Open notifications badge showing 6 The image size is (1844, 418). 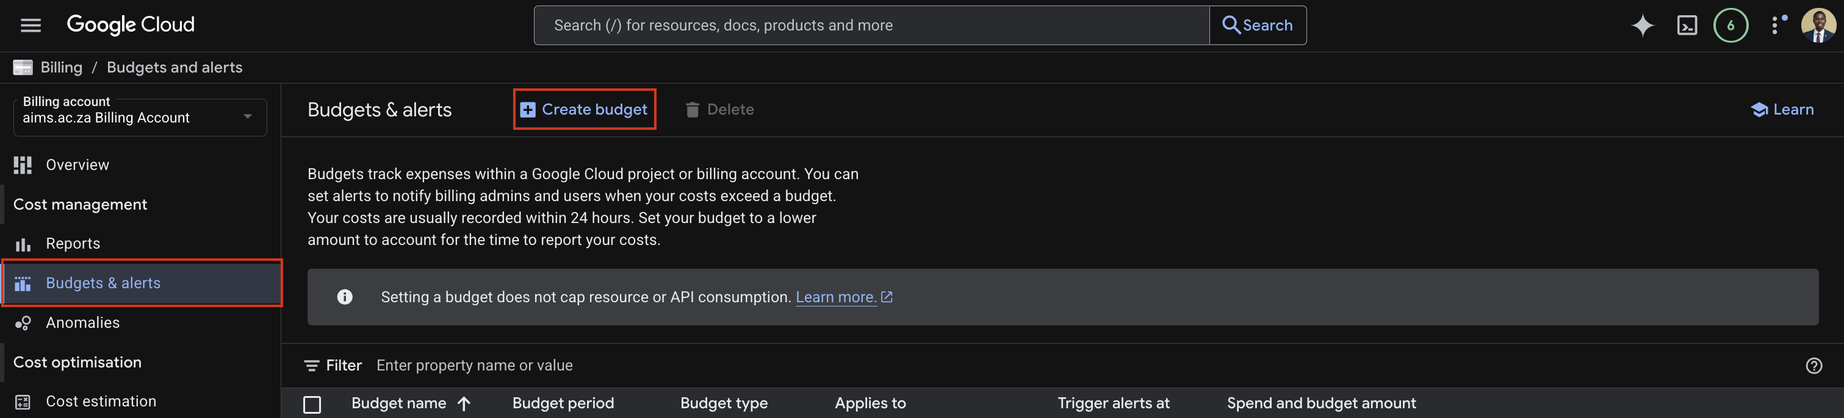(x=1731, y=26)
